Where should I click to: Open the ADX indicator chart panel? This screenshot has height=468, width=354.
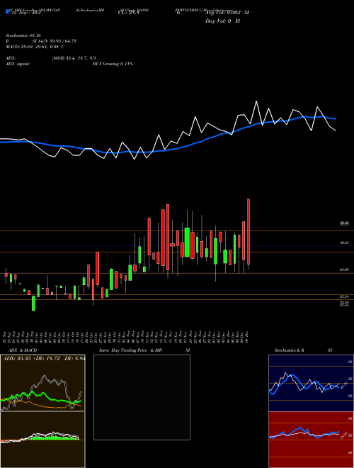42,383
